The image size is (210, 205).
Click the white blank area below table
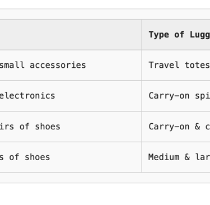(x=105, y=194)
